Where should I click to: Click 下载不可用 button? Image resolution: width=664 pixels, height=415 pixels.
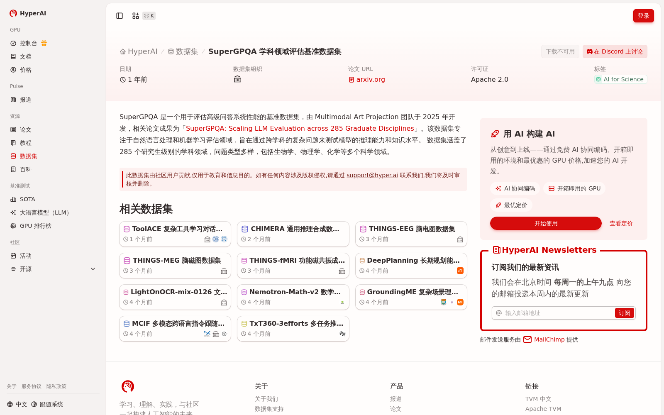point(560,51)
